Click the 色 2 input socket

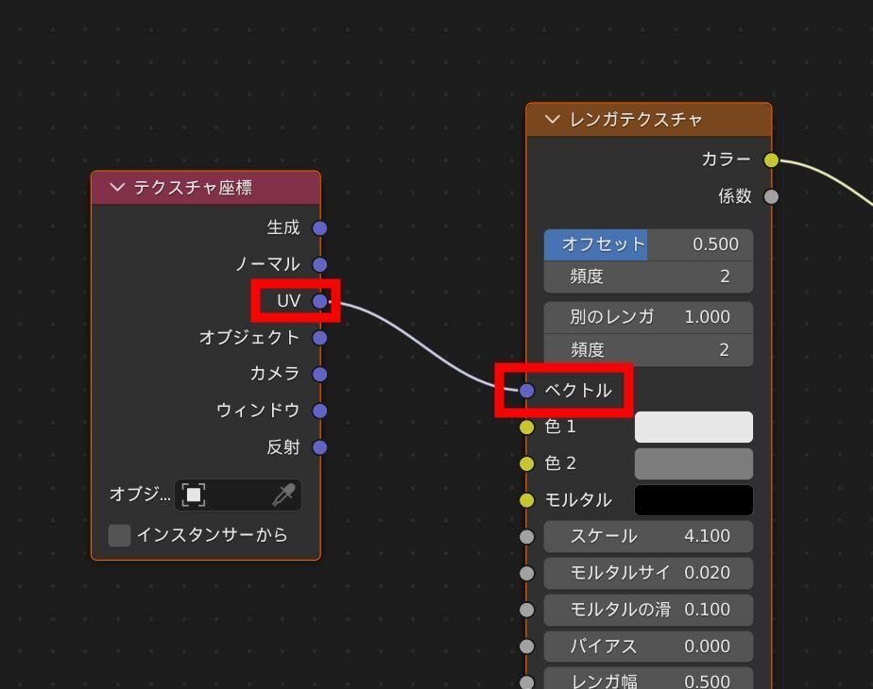pyautogui.click(x=526, y=463)
